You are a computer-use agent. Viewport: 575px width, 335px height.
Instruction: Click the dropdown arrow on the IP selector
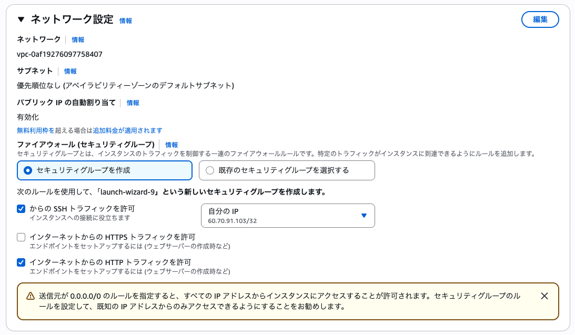coord(365,216)
